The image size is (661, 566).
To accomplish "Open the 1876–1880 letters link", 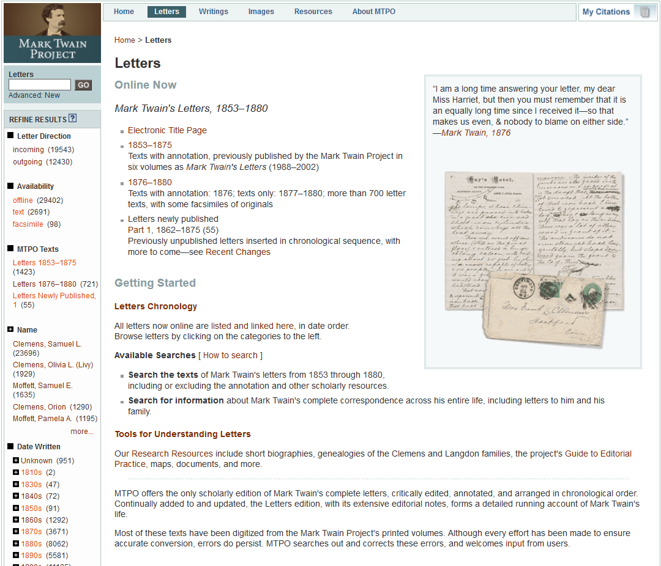I will click(x=150, y=182).
